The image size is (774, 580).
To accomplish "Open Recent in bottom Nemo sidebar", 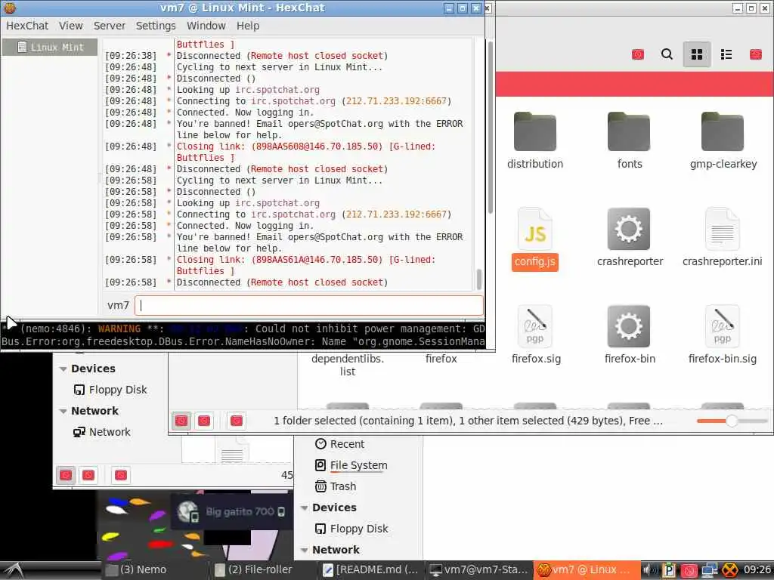I will (x=339, y=444).
